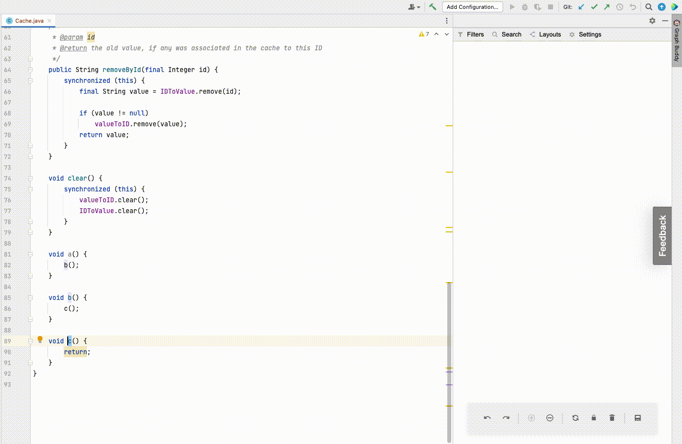Open Search Everywhere magnifier icon
The width and height of the screenshot is (682, 444).
pyautogui.click(x=649, y=7)
